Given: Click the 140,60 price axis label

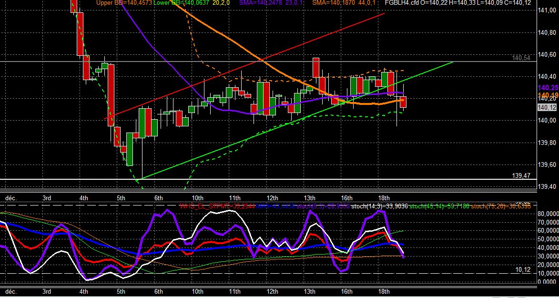Looking at the screenshot, I should point(547,54).
